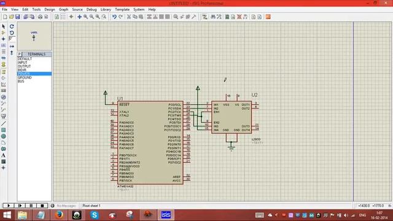Click the Rotate clockwise icon

tap(12, 26)
